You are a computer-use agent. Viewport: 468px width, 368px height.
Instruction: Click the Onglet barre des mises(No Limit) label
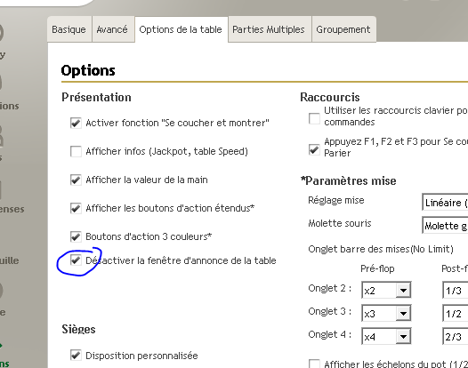coord(381,249)
